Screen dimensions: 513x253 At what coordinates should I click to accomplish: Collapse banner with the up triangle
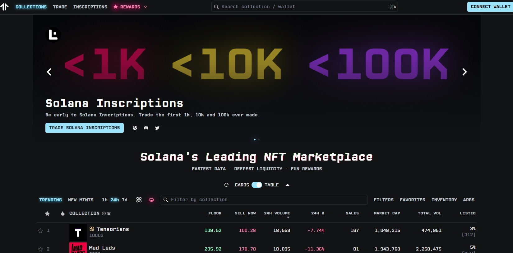coord(288,185)
